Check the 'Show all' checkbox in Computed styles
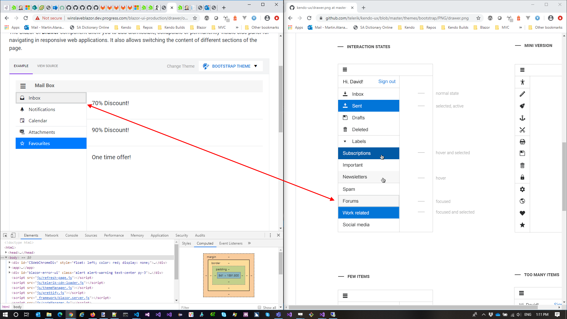This screenshot has height=319, width=567. (x=259, y=307)
